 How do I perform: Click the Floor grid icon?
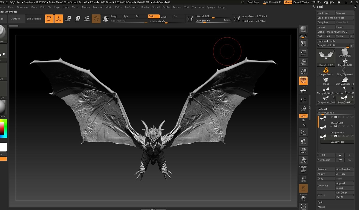tap(303, 90)
